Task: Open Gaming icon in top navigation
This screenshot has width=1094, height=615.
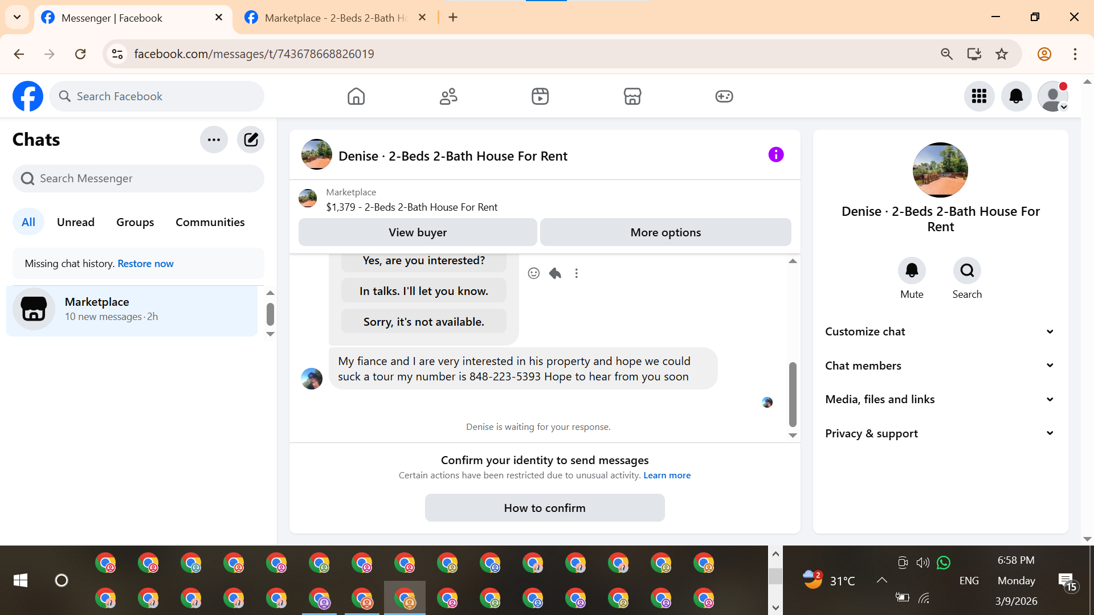Action: point(724,96)
